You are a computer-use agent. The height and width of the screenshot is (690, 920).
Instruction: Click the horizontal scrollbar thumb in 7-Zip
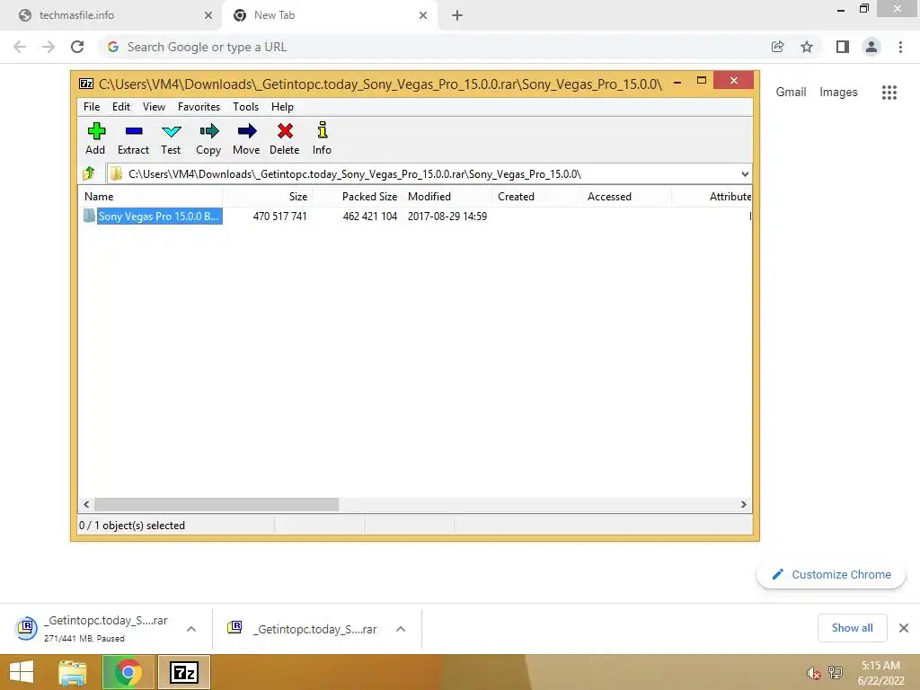217,505
